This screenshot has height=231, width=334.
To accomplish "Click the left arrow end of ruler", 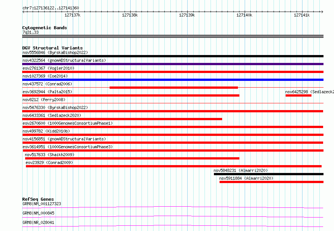I will point(23,12).
